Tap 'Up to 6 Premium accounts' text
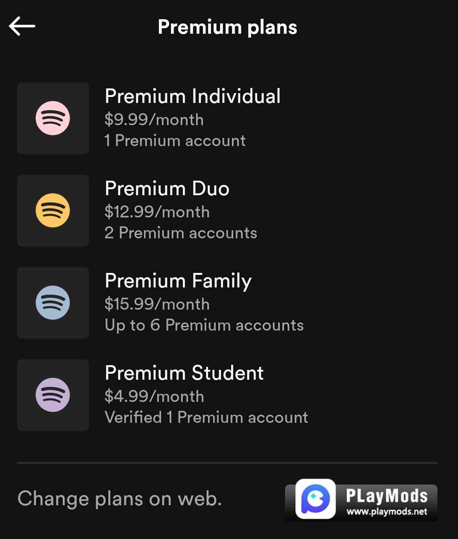 (x=204, y=325)
